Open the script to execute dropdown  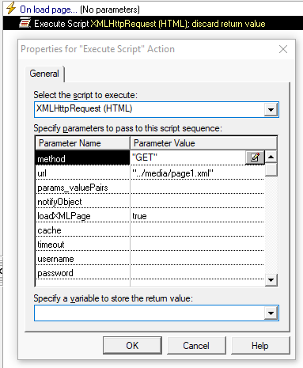271,109
